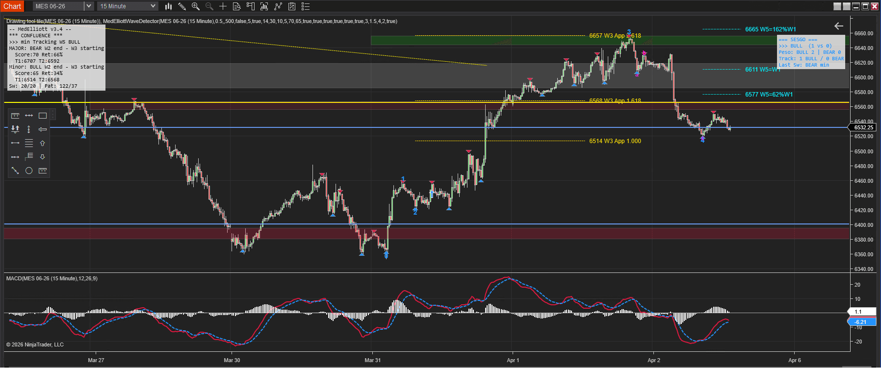Click the MES 06-26 instrument field
The image size is (881, 368).
(59, 6)
